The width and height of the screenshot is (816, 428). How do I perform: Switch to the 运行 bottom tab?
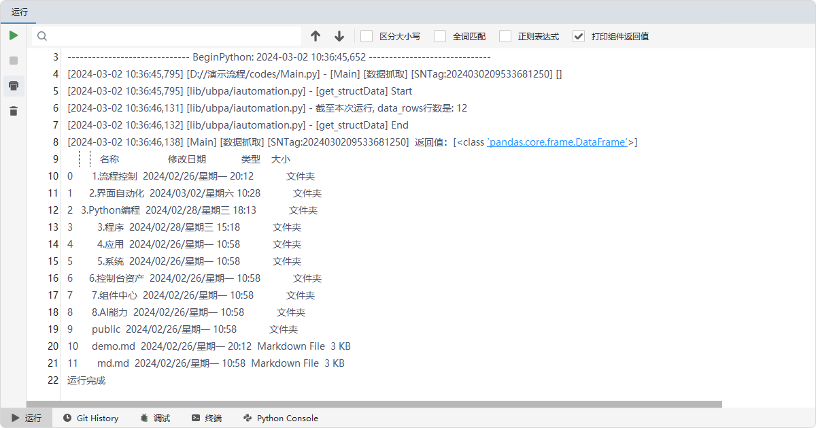(27, 418)
